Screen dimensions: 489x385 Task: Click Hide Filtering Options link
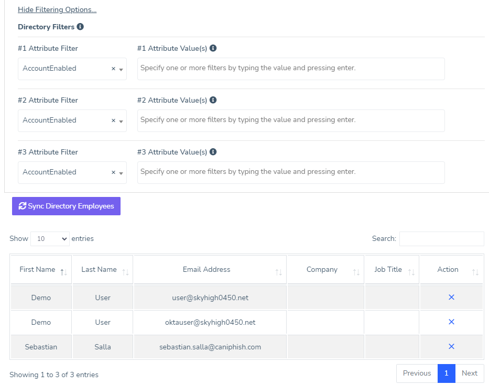point(57,10)
